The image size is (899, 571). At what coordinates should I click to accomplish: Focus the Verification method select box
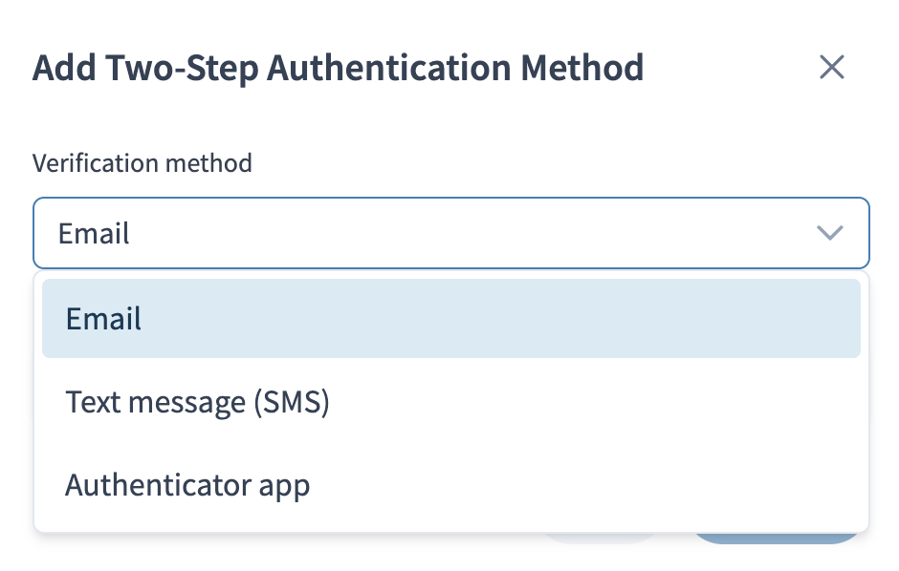point(451,233)
